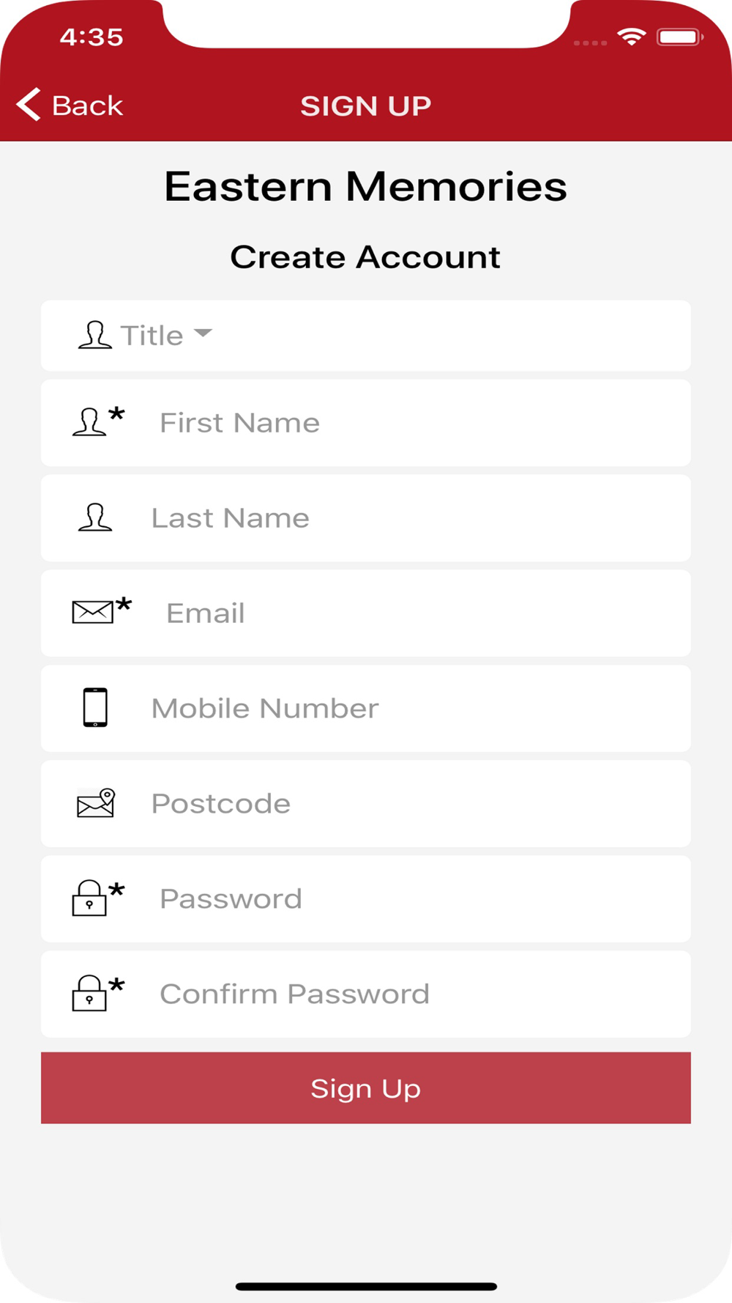Screen dimensions: 732x1303
Task: Go Back to previous screen
Action: pos(70,105)
